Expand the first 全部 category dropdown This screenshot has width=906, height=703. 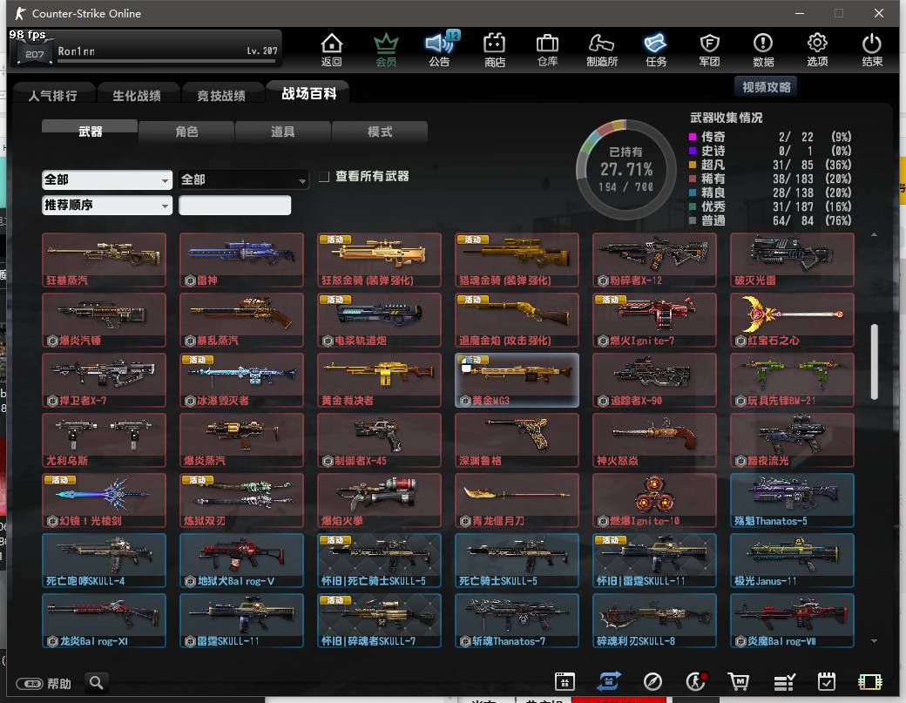(107, 179)
